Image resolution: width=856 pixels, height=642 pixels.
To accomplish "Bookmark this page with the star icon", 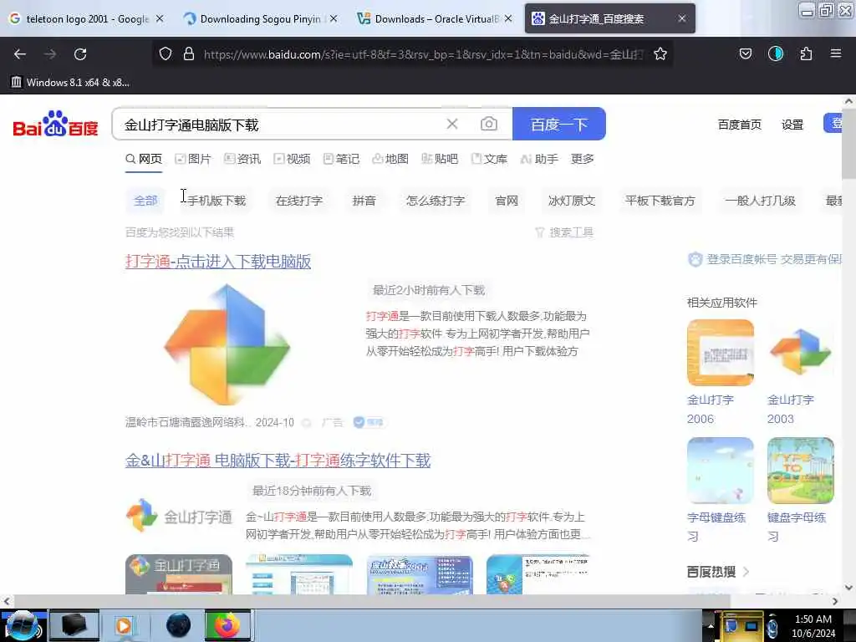I will [660, 53].
